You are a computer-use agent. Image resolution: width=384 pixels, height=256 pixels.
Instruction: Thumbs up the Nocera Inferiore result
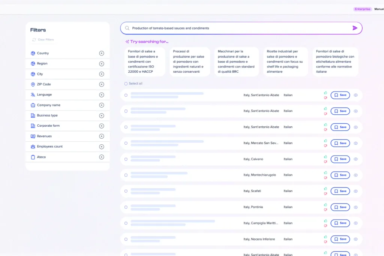[325, 237]
